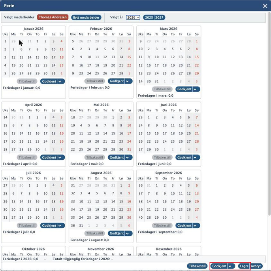Select 8 in April 2026
This screenshot has width=271, height=271.
(30, 125)
